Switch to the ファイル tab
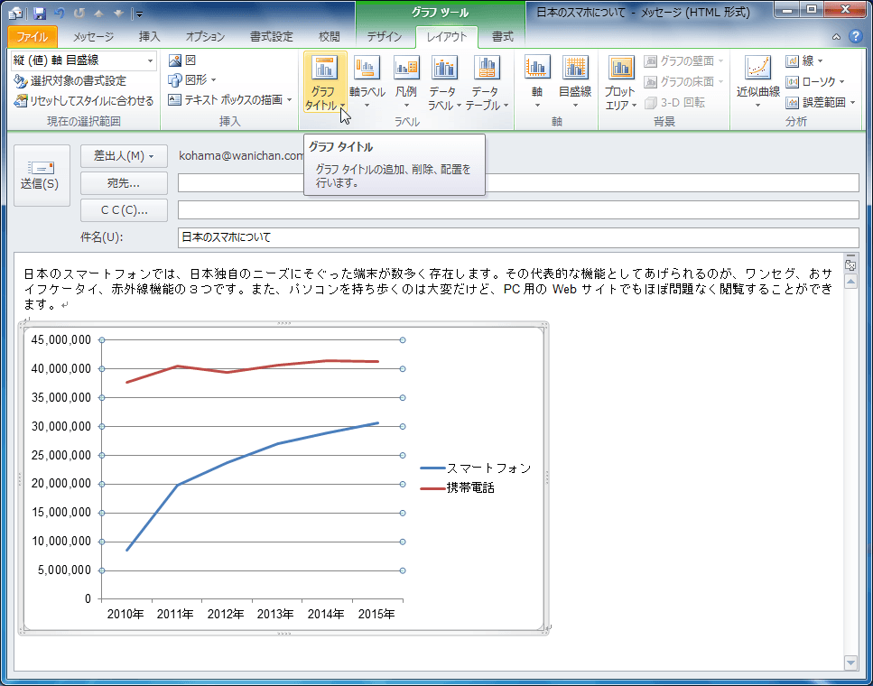Screen dimensions: 873x686 coord(33,37)
